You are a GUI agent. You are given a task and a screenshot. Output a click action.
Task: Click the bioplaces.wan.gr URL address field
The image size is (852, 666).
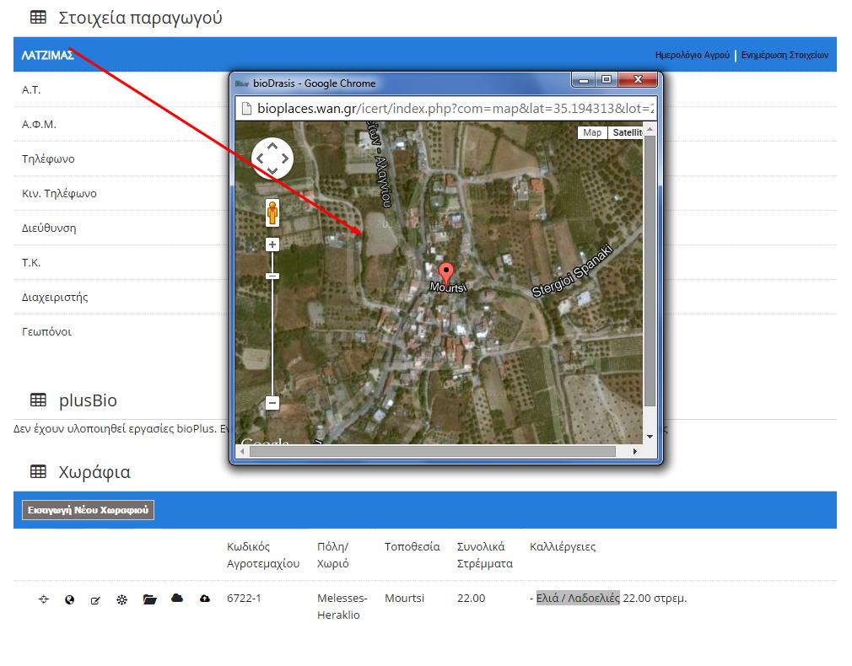tap(446, 108)
